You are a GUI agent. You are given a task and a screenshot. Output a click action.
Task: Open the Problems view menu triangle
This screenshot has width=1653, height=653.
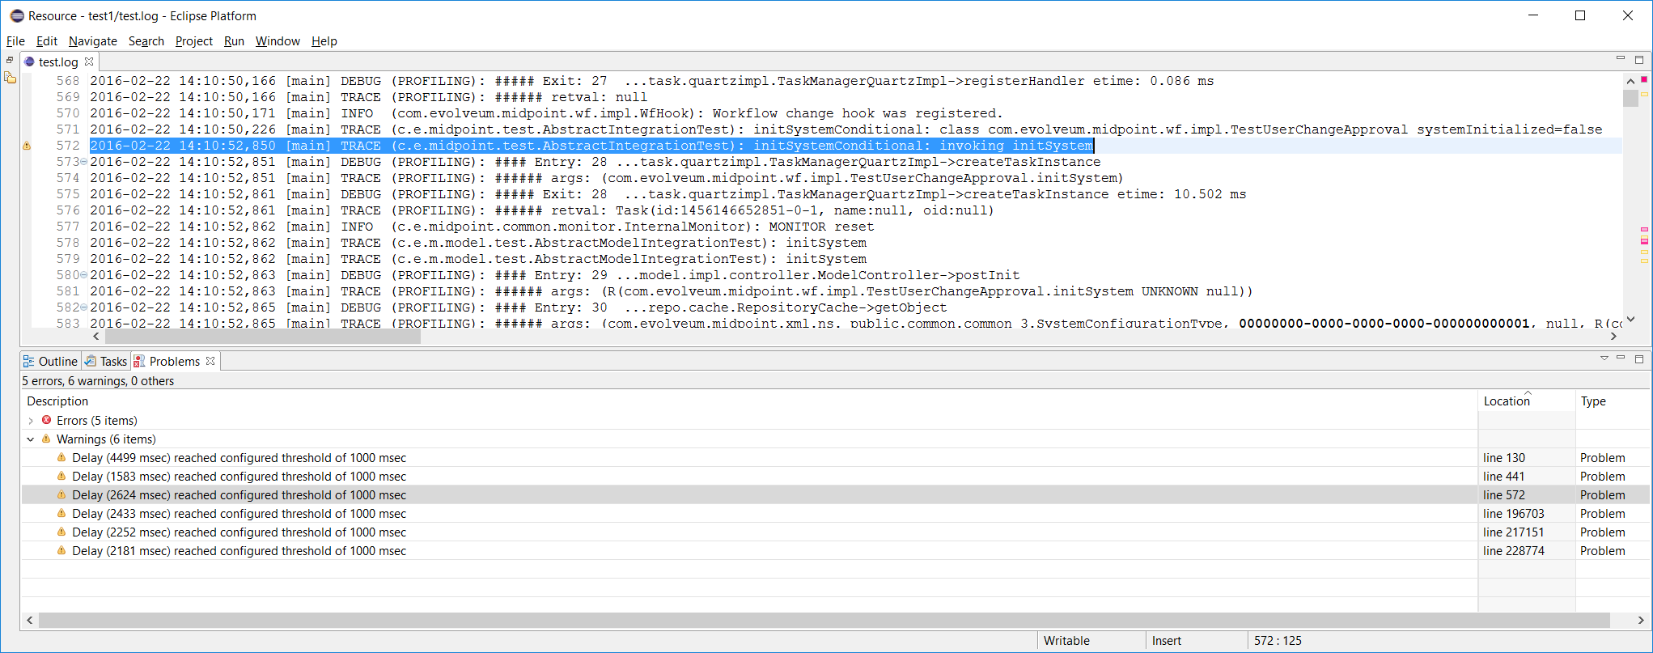click(x=1604, y=358)
